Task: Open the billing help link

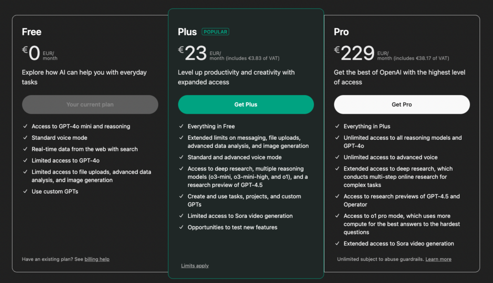Action: [x=97, y=259]
